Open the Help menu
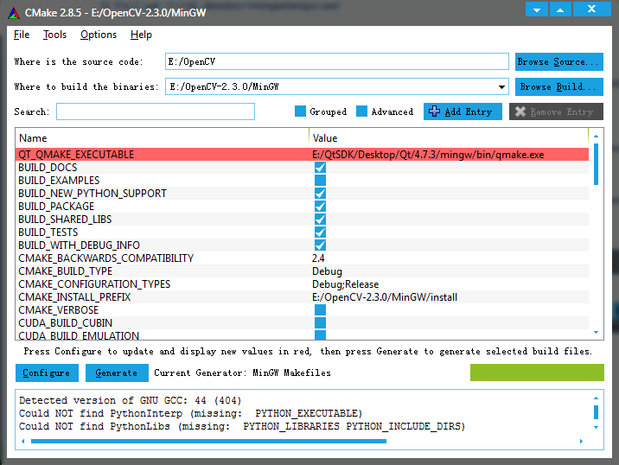Image resolution: width=619 pixels, height=465 pixels. [x=141, y=35]
